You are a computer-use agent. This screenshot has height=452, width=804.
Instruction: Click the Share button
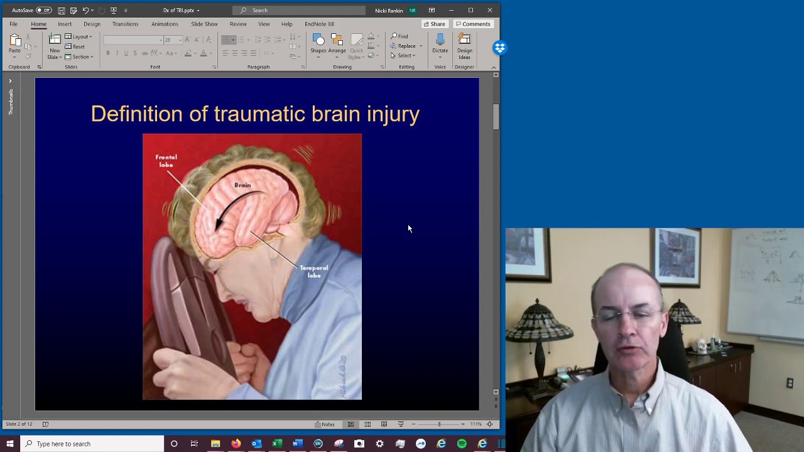(x=434, y=24)
